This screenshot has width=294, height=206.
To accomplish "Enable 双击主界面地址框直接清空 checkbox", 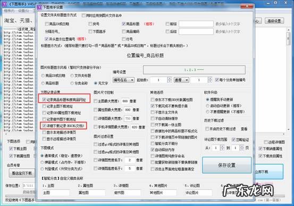I will 153,169.
